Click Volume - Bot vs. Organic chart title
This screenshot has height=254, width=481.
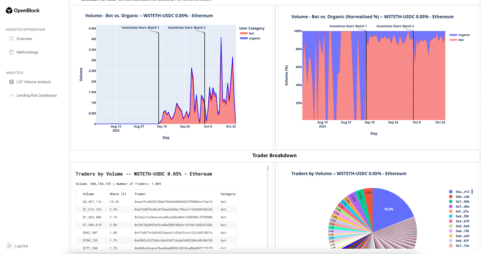(x=149, y=16)
